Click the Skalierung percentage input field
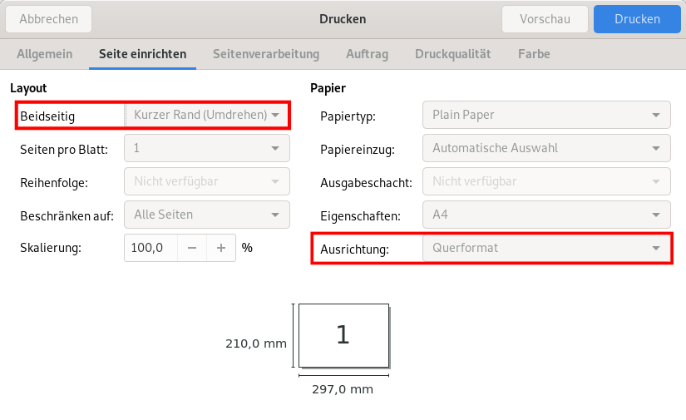 coord(151,248)
